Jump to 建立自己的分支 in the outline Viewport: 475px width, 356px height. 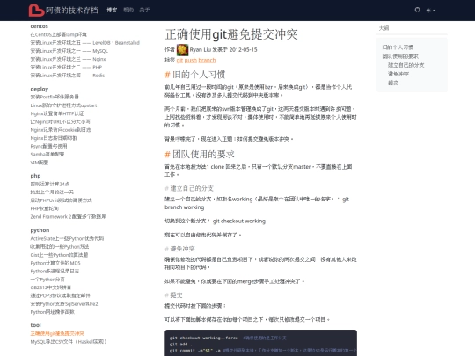406,65
